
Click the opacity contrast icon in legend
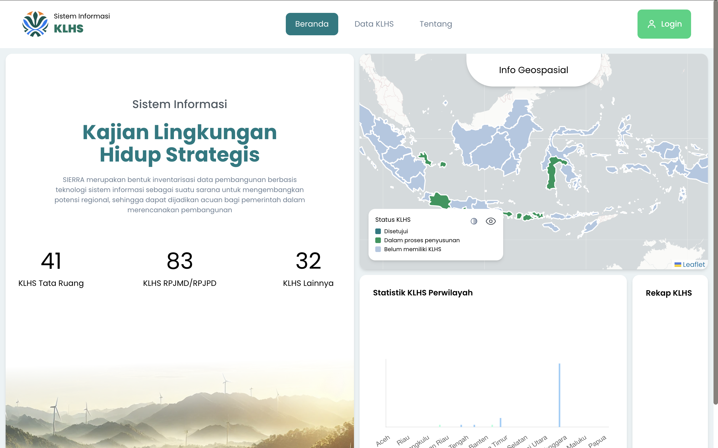click(x=474, y=221)
